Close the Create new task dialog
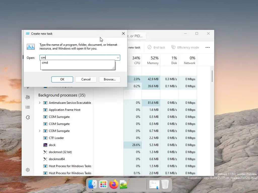The height and width of the screenshot is (193, 258). click(123, 33)
